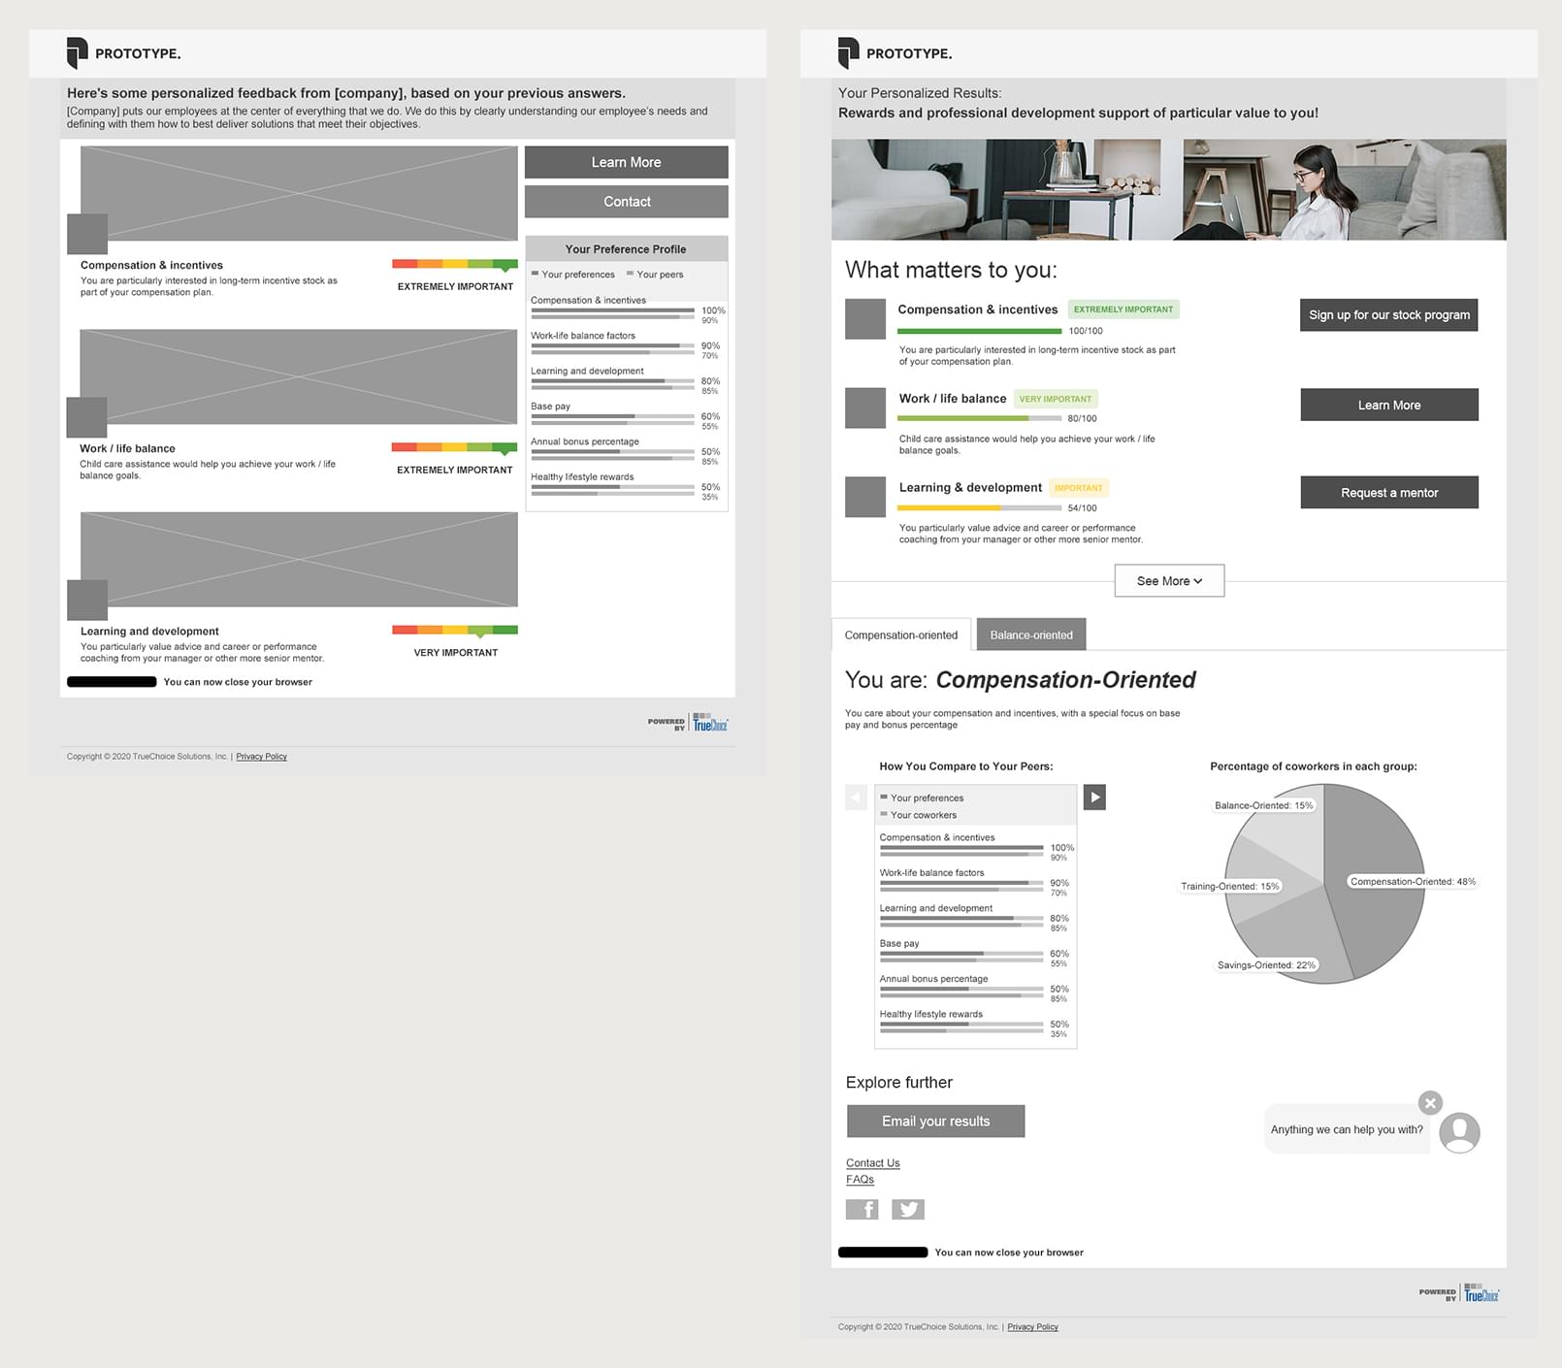This screenshot has width=1562, height=1368.
Task: Click 'Your coworkers' legend in comparison chart
Action: [918, 815]
